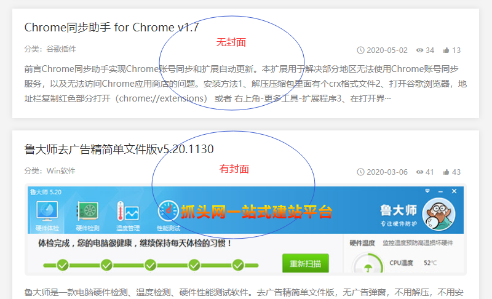Click the green 重新扫描 button

[x=305, y=263]
